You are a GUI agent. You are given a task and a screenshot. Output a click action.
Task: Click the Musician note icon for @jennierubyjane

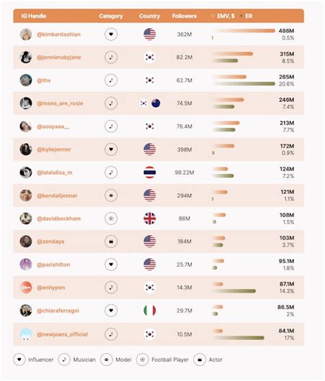[111, 58]
